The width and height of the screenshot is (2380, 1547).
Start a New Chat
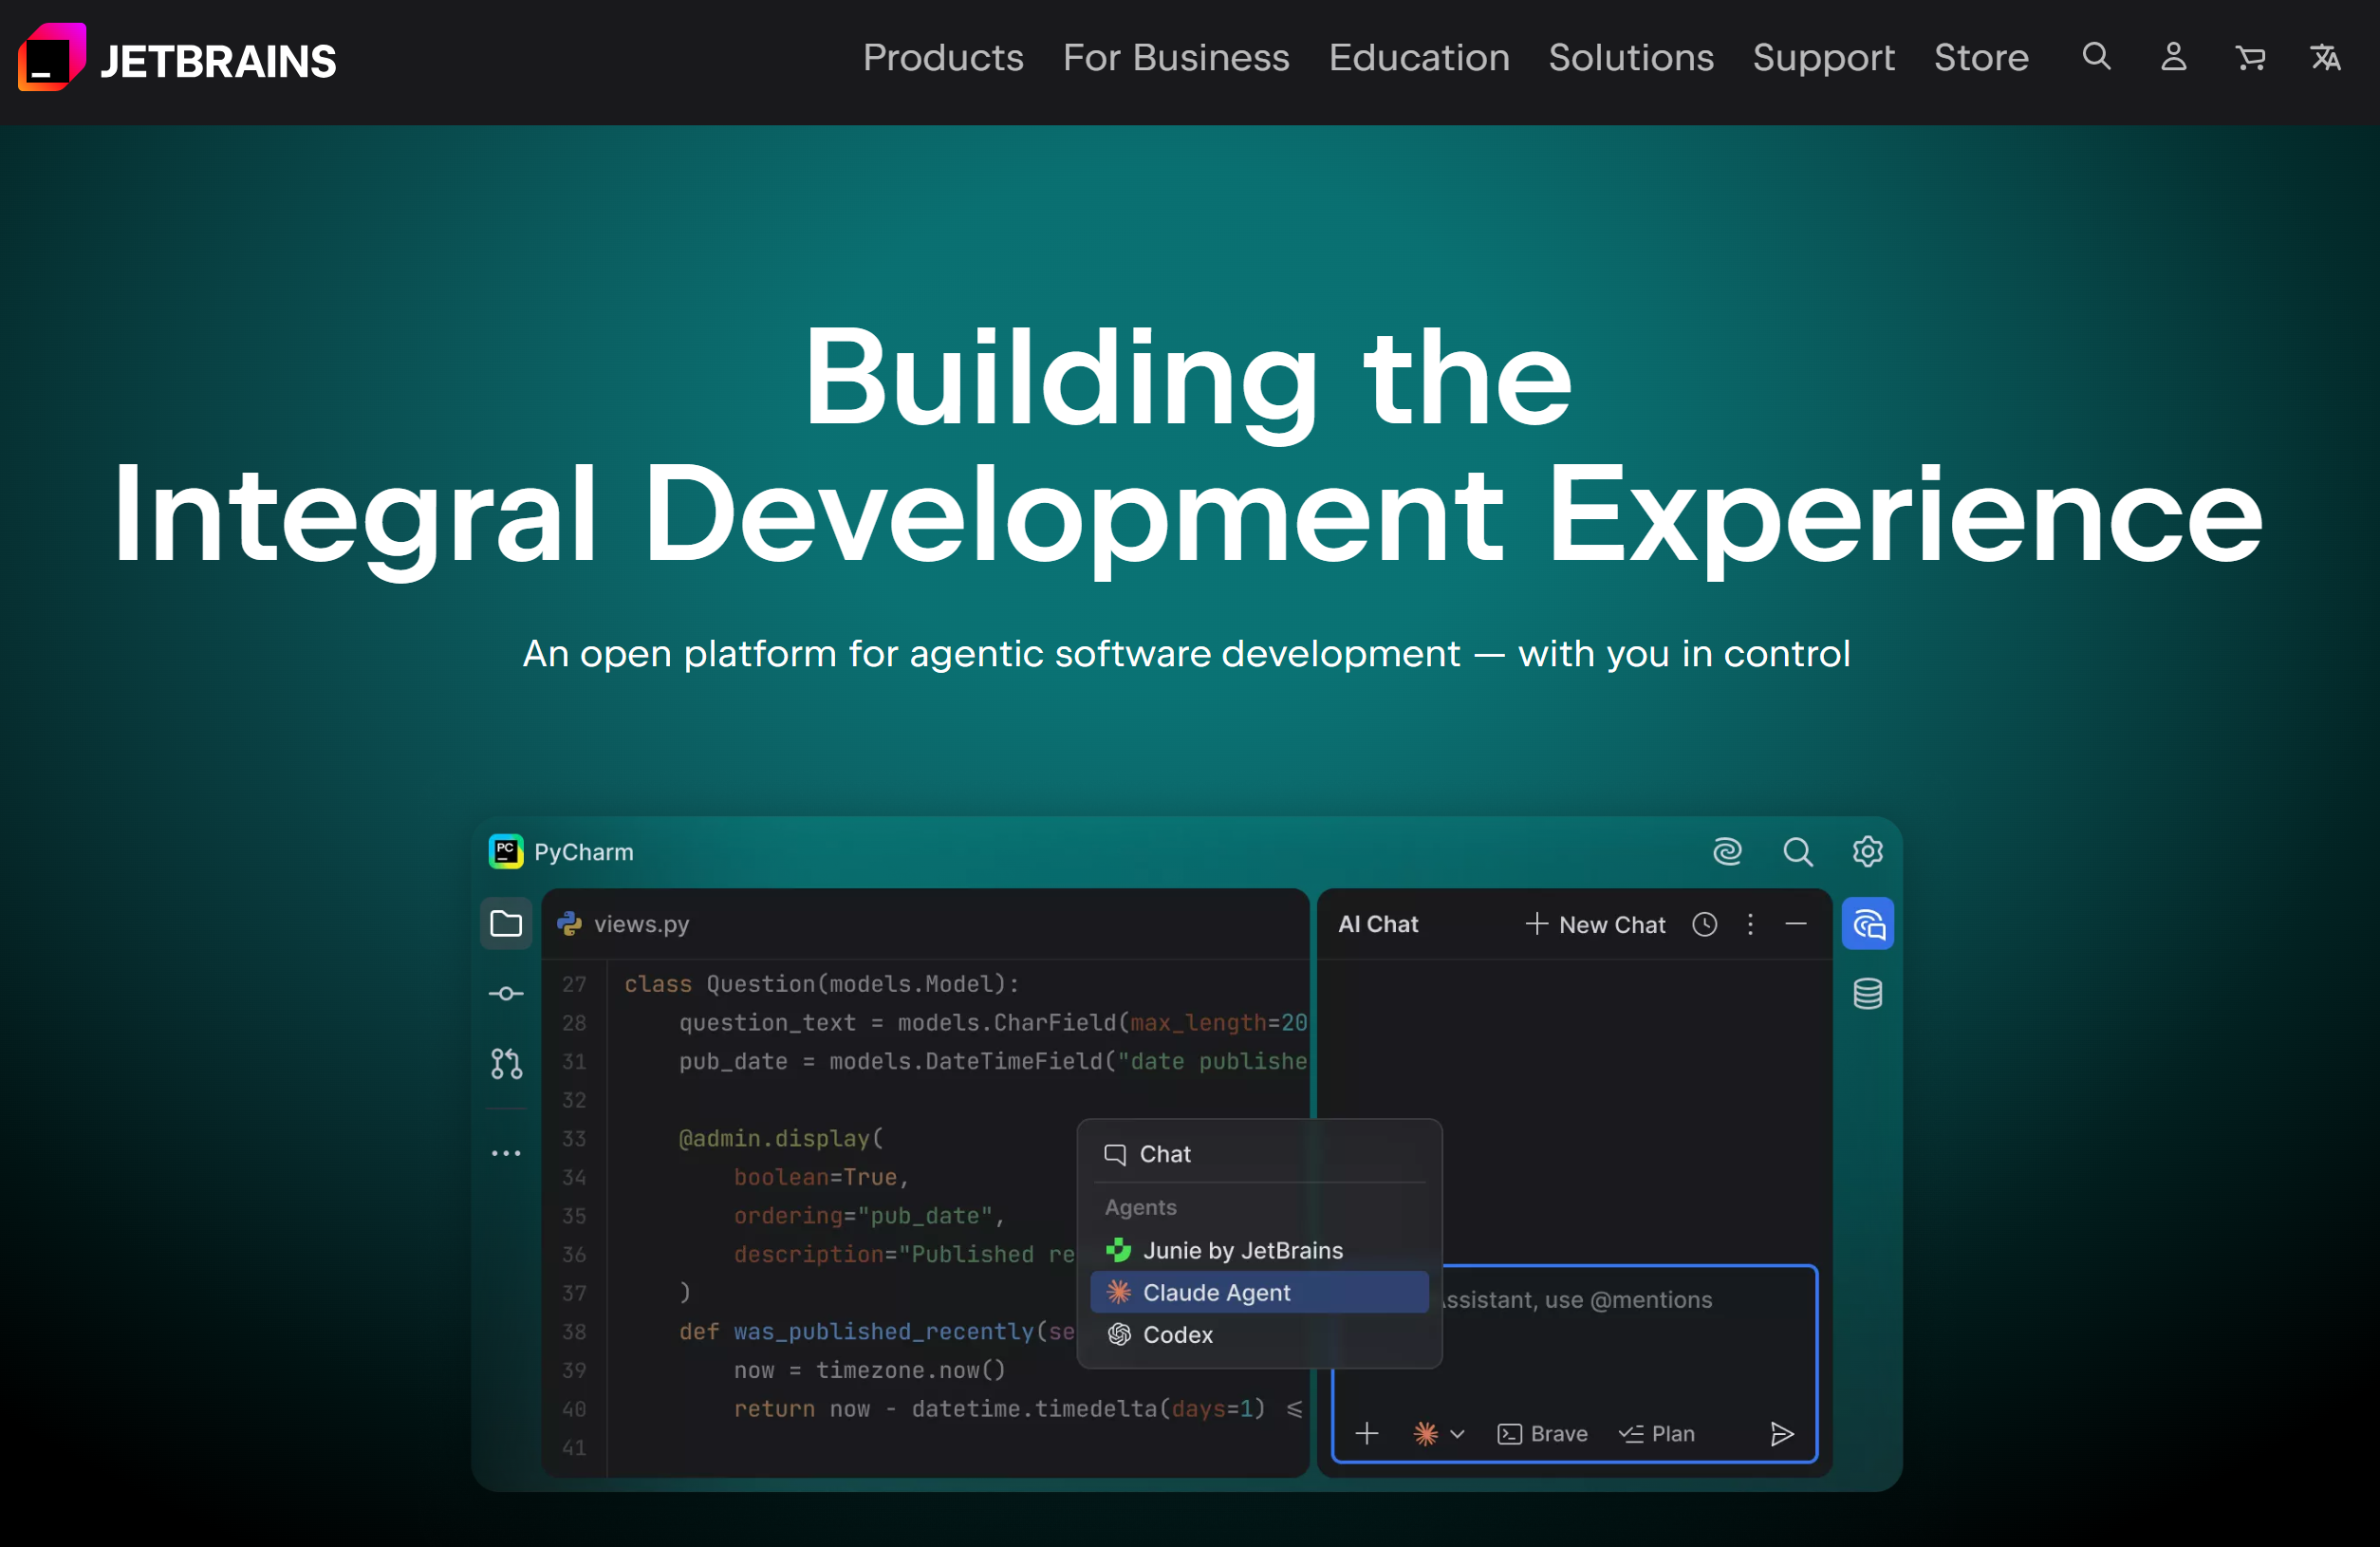1595,924
